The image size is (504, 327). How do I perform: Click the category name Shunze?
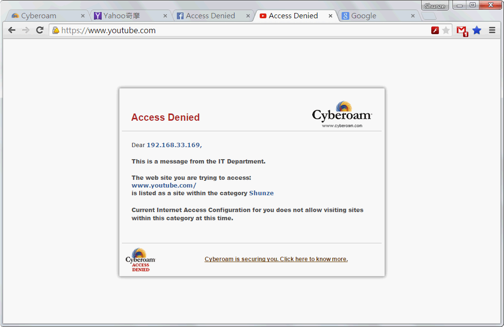(261, 193)
